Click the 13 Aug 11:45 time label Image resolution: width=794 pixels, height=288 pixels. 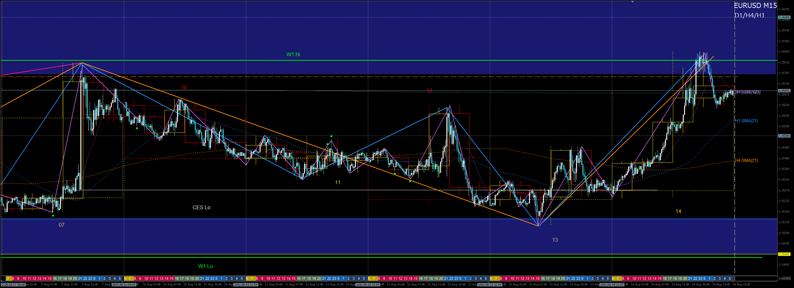point(559,285)
